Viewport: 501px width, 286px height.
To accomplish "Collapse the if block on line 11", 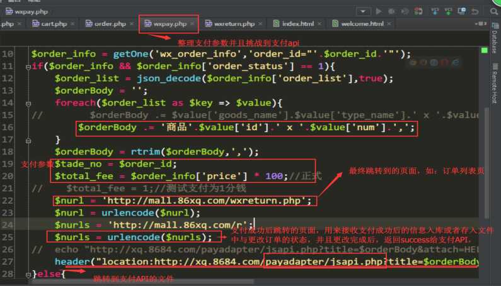I will 28,67.
